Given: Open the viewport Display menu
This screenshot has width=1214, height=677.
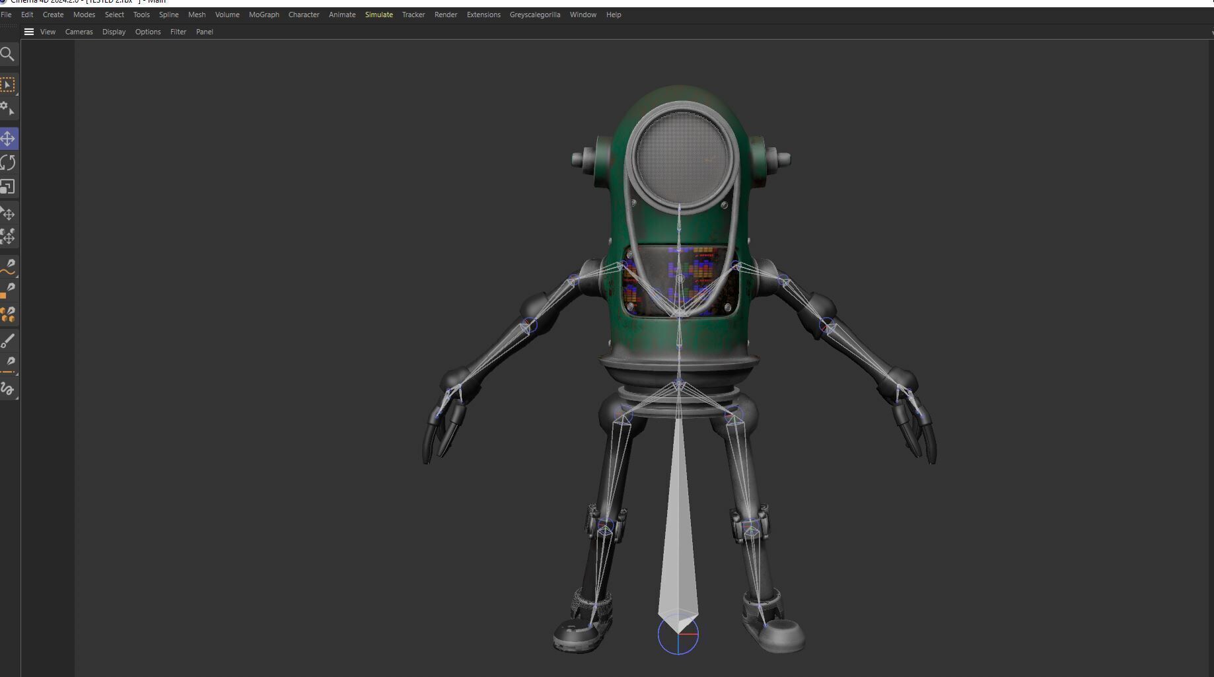Looking at the screenshot, I should (x=114, y=32).
